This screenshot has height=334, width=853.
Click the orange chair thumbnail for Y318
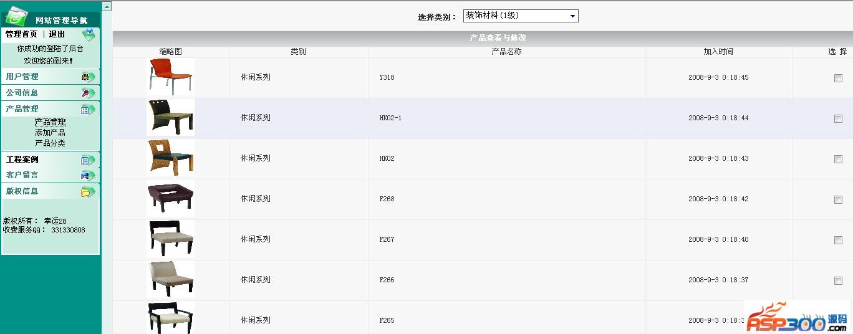coord(170,77)
